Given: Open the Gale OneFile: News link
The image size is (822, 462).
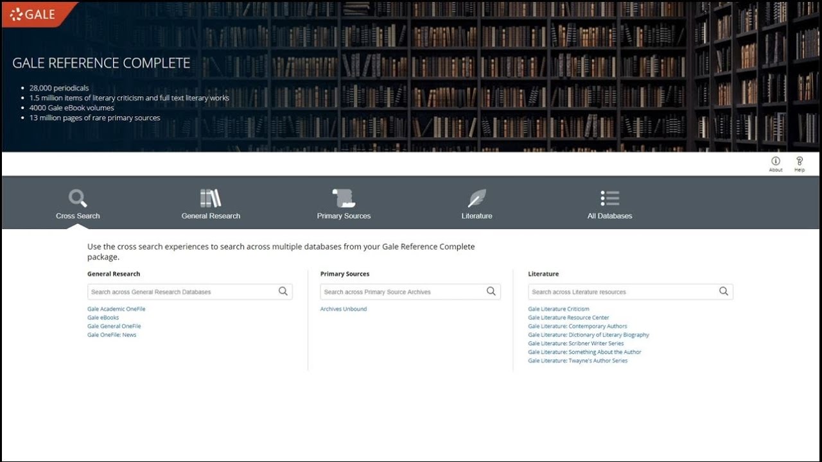Looking at the screenshot, I should tap(112, 335).
